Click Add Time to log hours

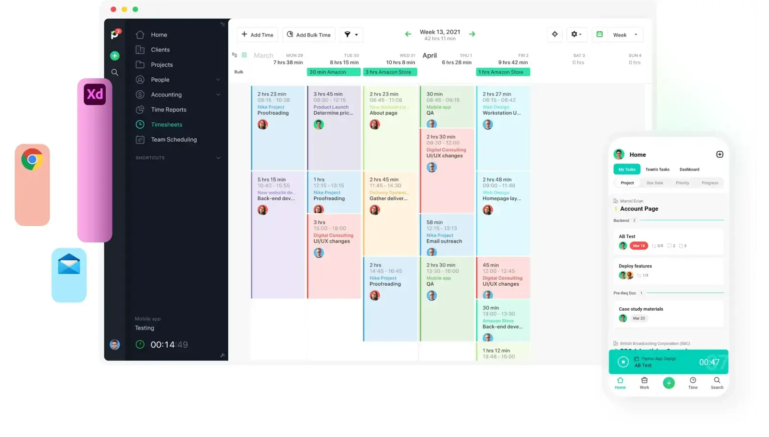tap(257, 35)
